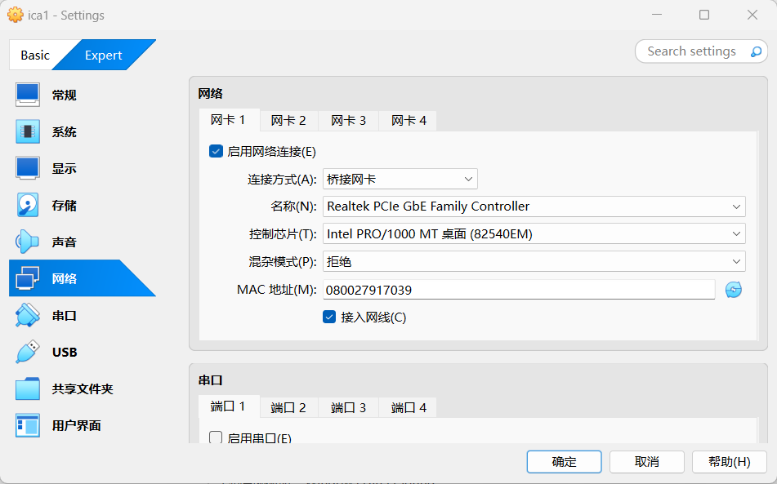Screen dimensions: 777x484
Task: Expand the 混杂模式 拒绝 dropdown
Action: 534,261
